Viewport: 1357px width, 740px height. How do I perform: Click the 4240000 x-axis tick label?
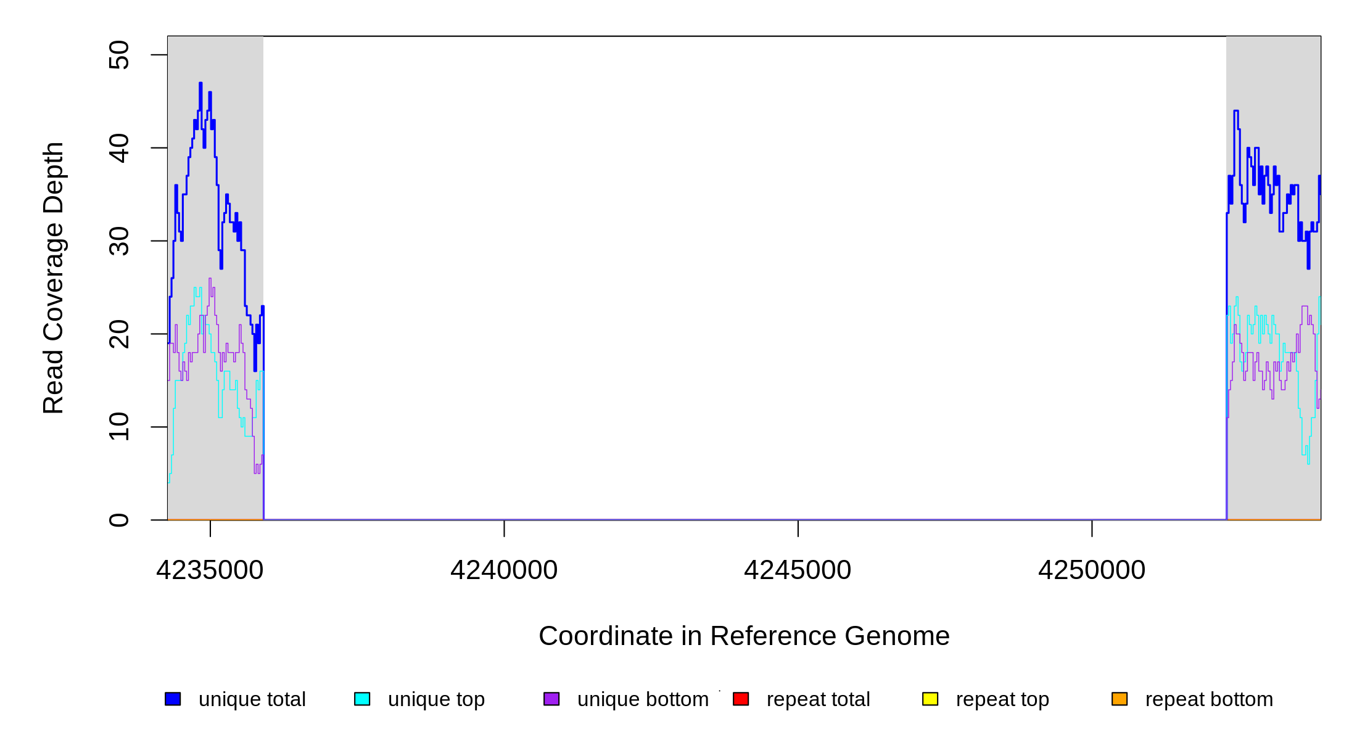(x=504, y=570)
